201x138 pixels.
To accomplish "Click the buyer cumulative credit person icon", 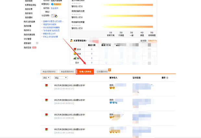I will coord(71,41).
